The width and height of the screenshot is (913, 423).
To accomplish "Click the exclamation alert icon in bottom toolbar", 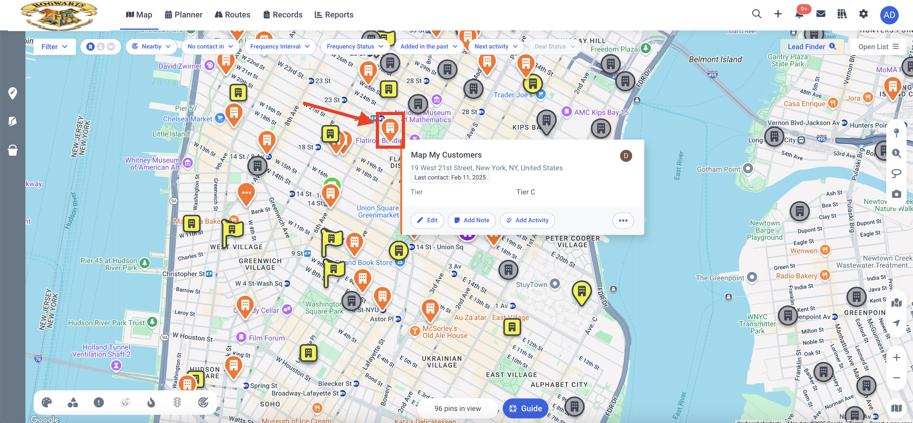I will click(x=98, y=402).
